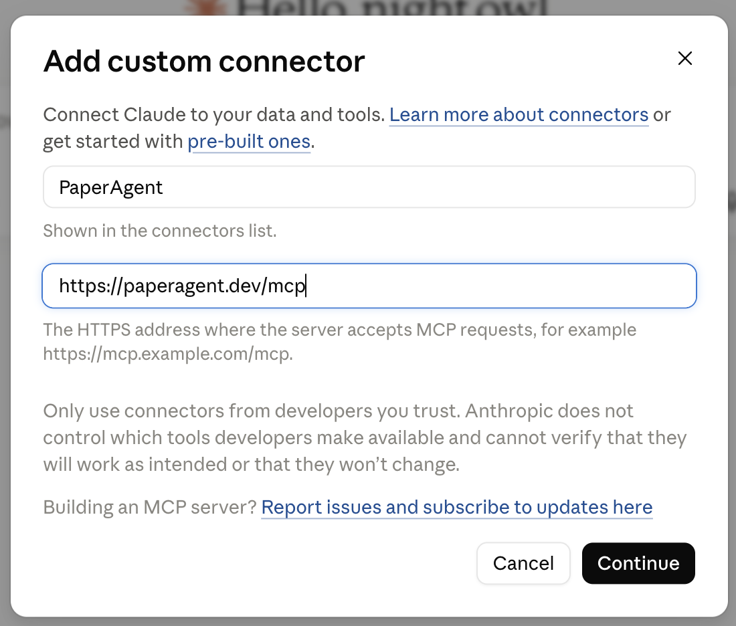
Task: Click the 'Building an MCP server?' text
Action: 150,507
